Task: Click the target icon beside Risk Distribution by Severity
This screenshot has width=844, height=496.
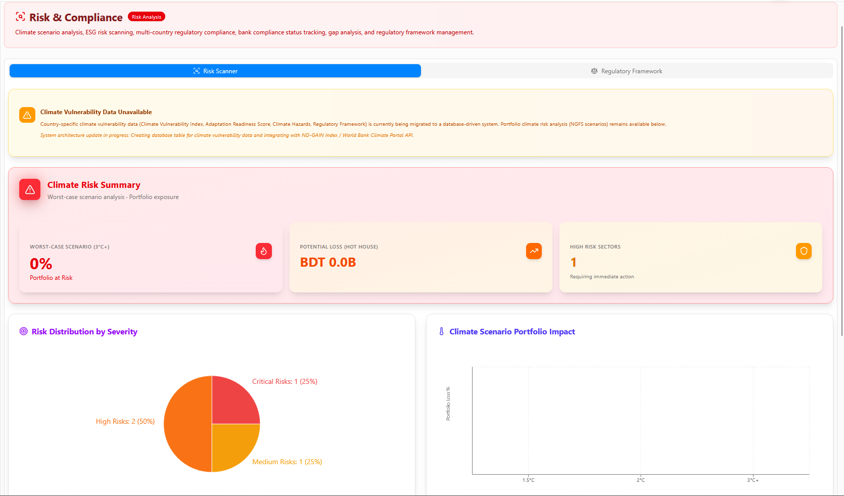Action: (23, 331)
